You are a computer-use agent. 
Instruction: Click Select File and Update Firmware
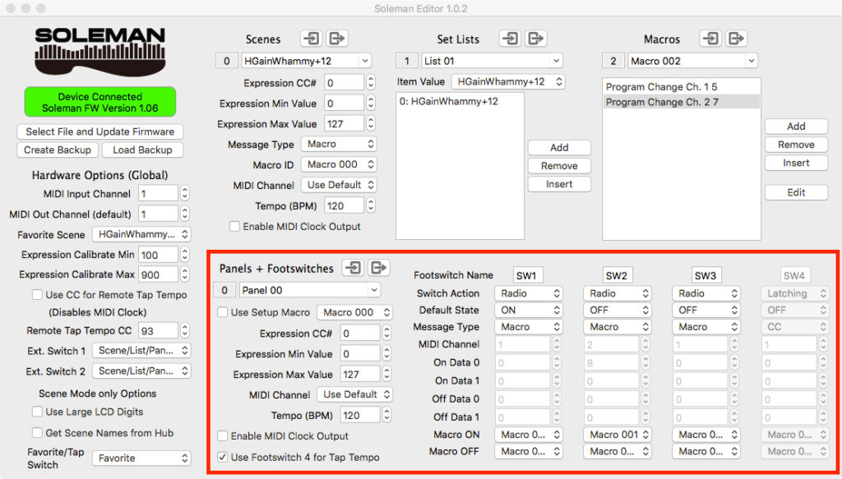(x=99, y=131)
